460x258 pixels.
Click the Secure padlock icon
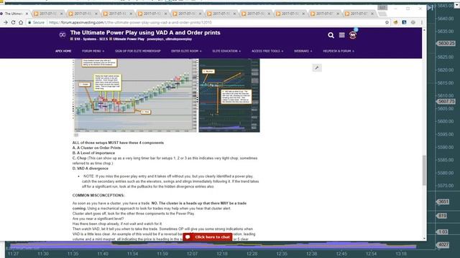coord(29,22)
